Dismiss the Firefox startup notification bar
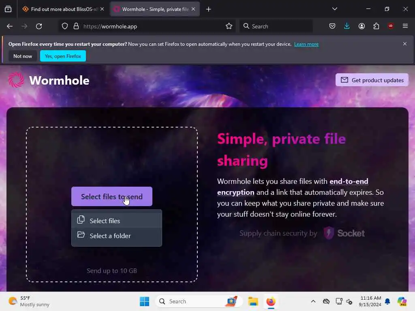415x311 pixels. pyautogui.click(x=405, y=44)
